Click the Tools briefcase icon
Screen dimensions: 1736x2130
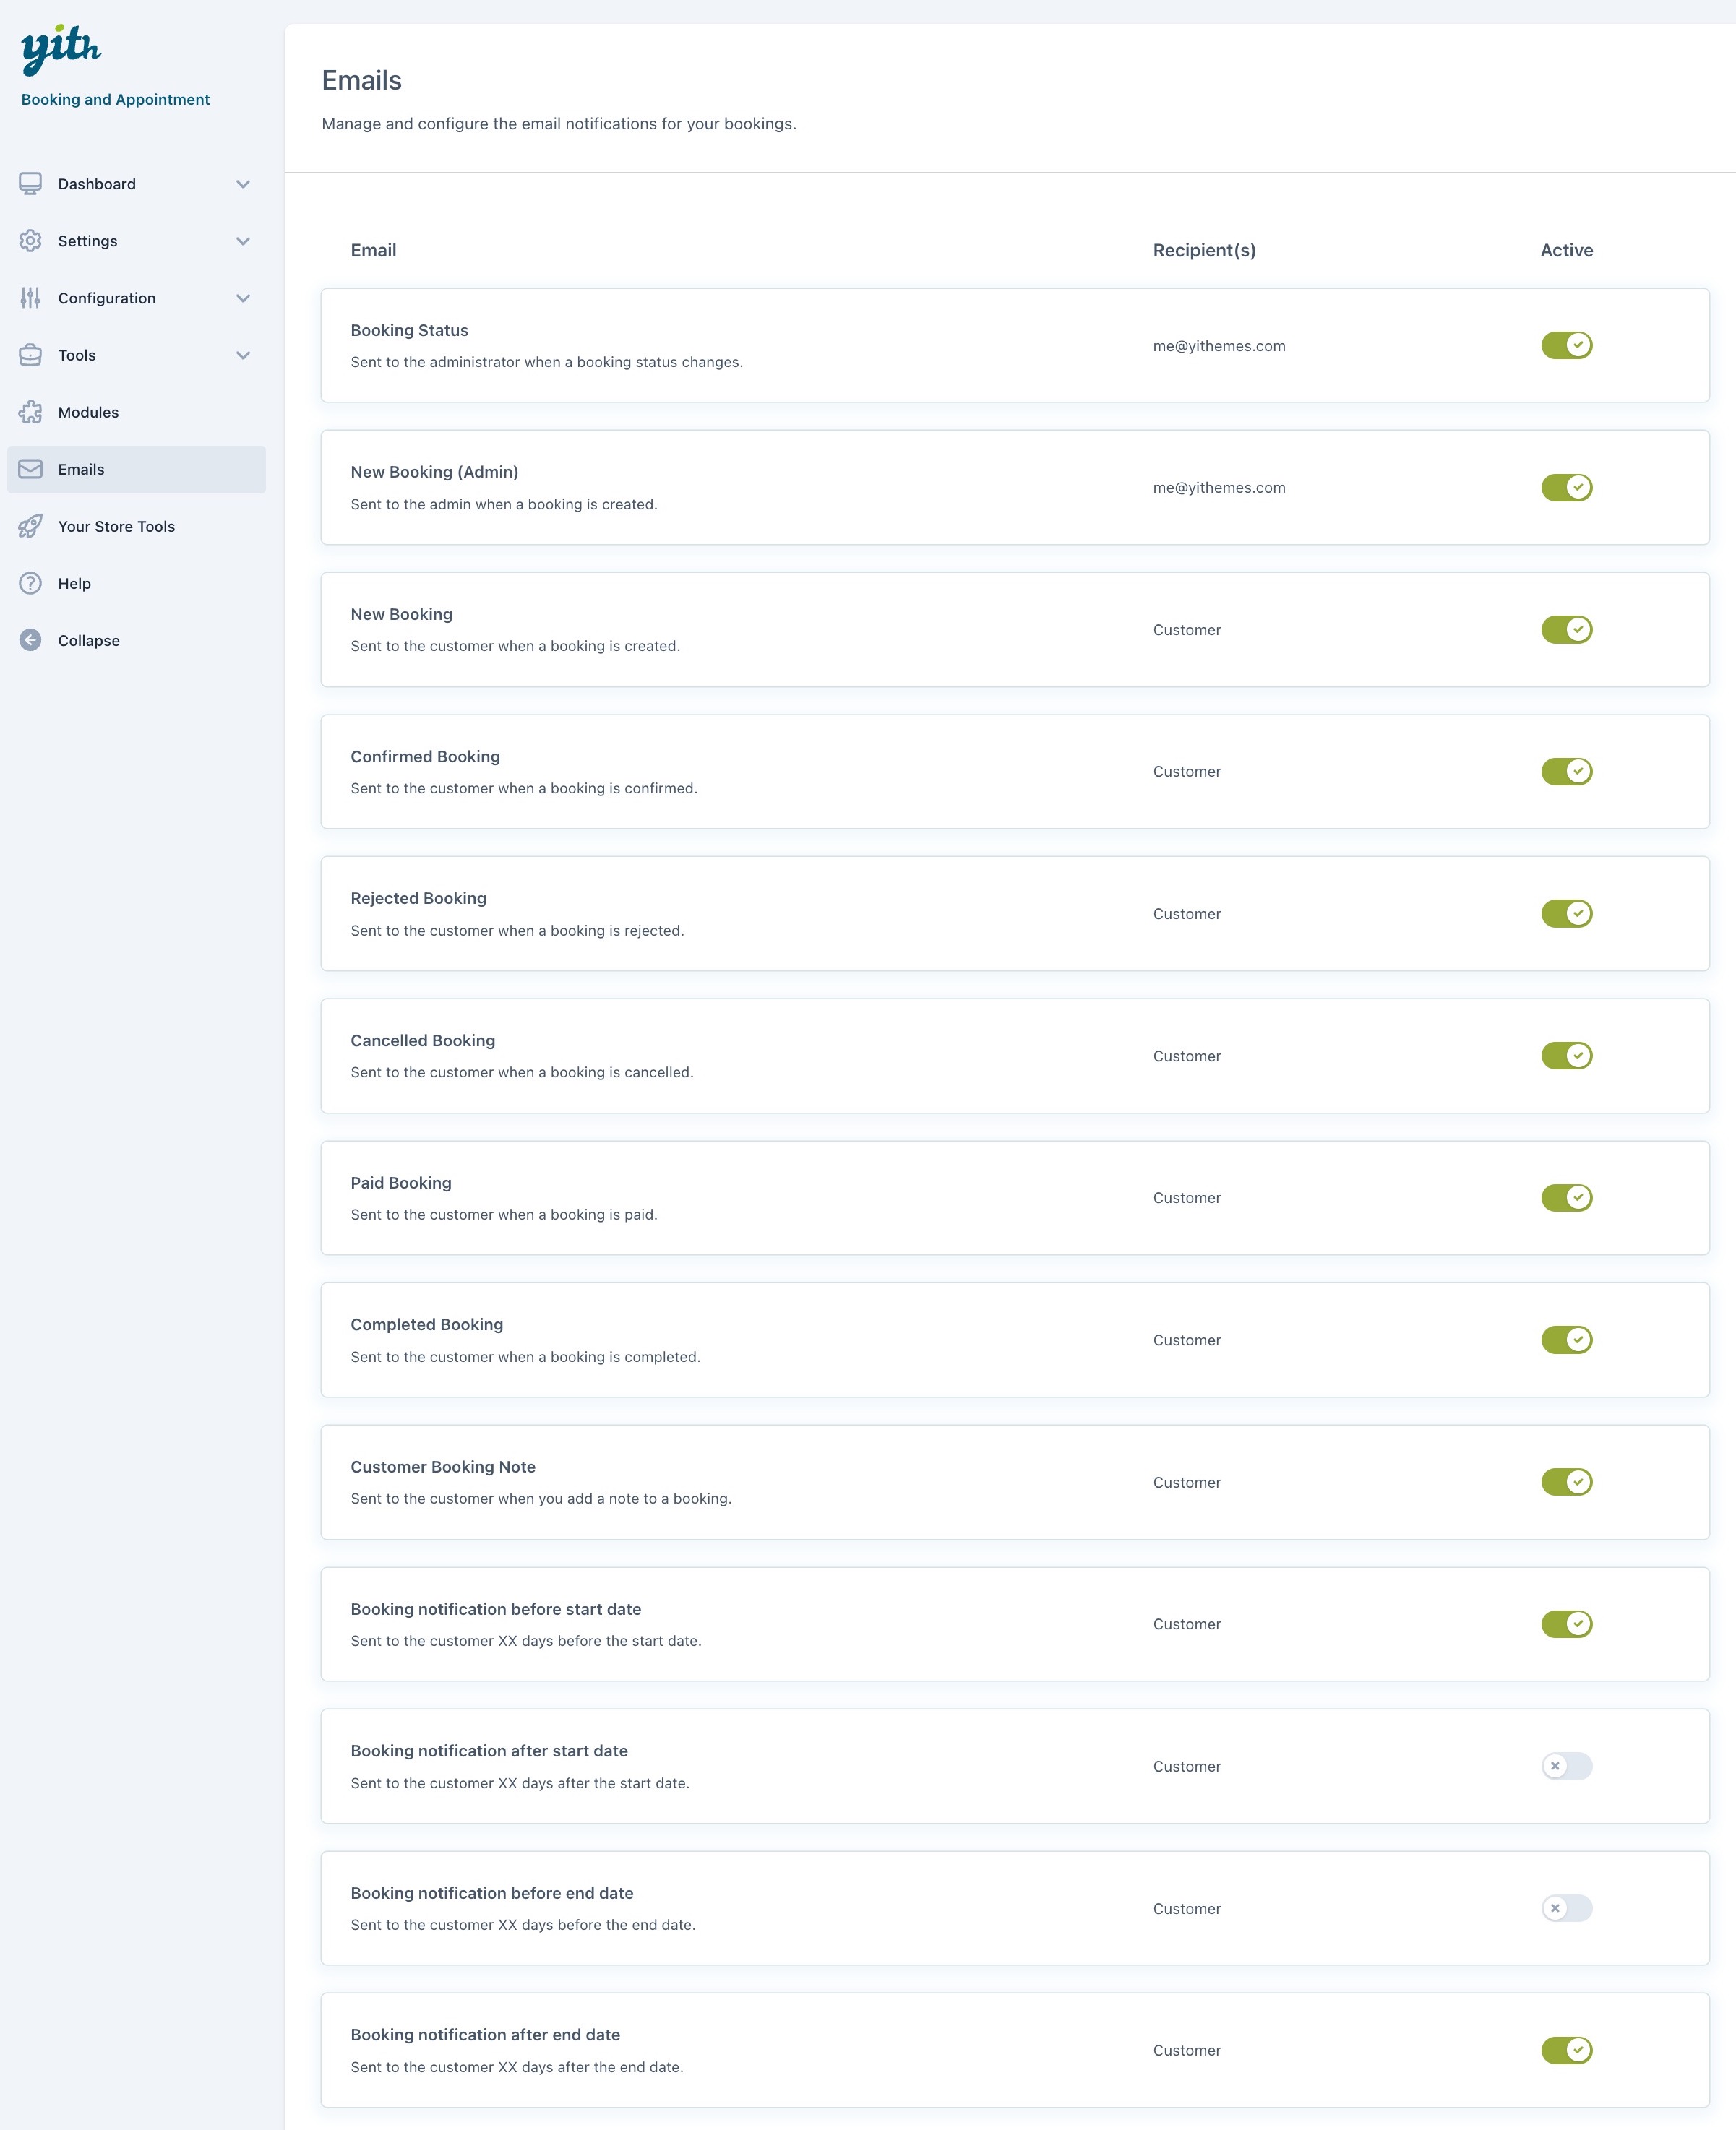[x=30, y=355]
